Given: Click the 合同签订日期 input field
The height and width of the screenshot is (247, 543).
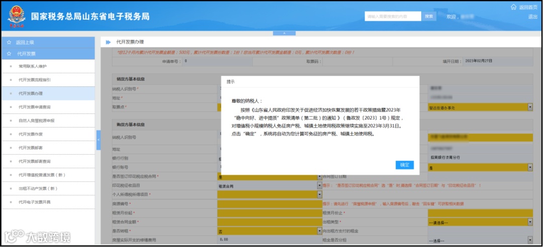Looking at the screenshot, I should tap(480, 177).
